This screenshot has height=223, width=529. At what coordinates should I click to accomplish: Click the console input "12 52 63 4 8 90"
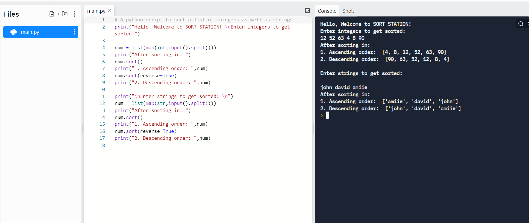point(342,38)
